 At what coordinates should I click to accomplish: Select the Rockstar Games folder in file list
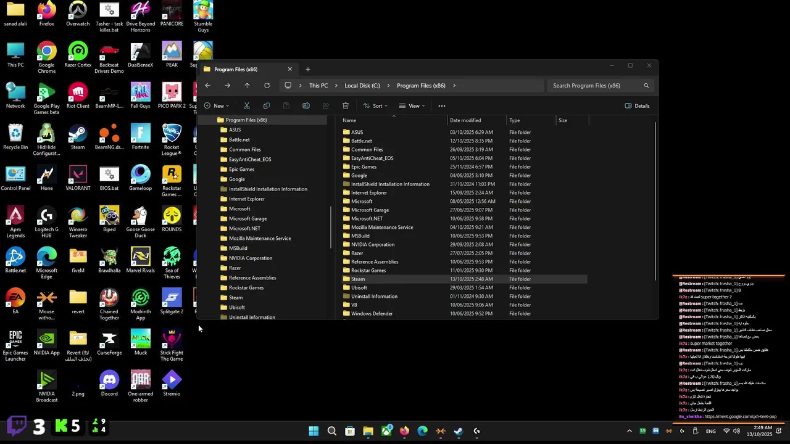click(463, 270)
